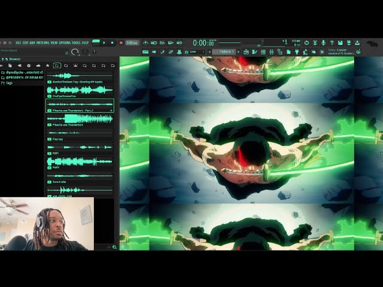This screenshot has width=383, height=287.
Task: Toggle the countdown before recording icon
Action: coord(162,43)
